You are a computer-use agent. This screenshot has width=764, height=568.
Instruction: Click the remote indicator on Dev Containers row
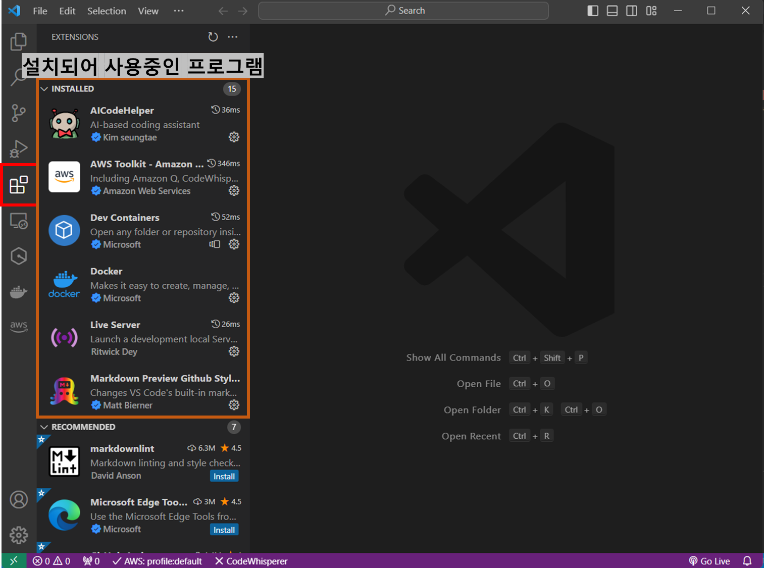point(215,244)
